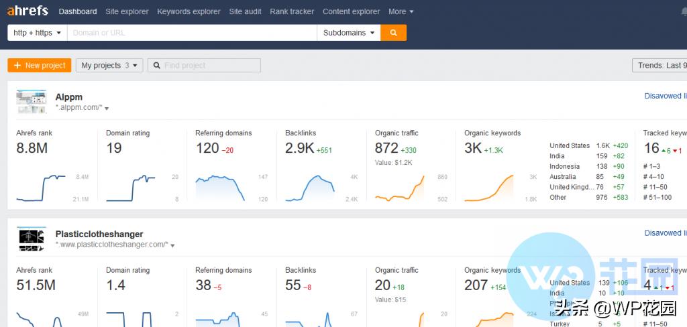687x327 pixels.
Task: Click the Domain or URL input field
Action: pyautogui.click(x=192, y=33)
